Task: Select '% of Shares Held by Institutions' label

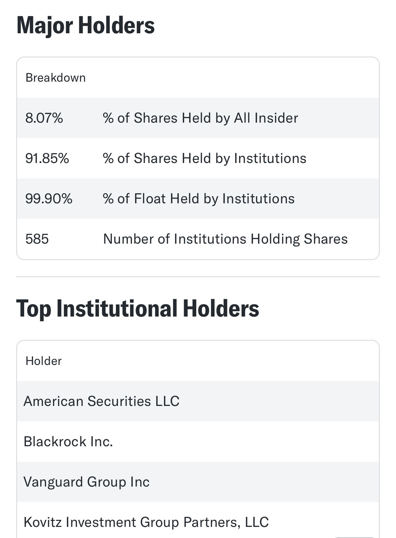Action: [205, 158]
